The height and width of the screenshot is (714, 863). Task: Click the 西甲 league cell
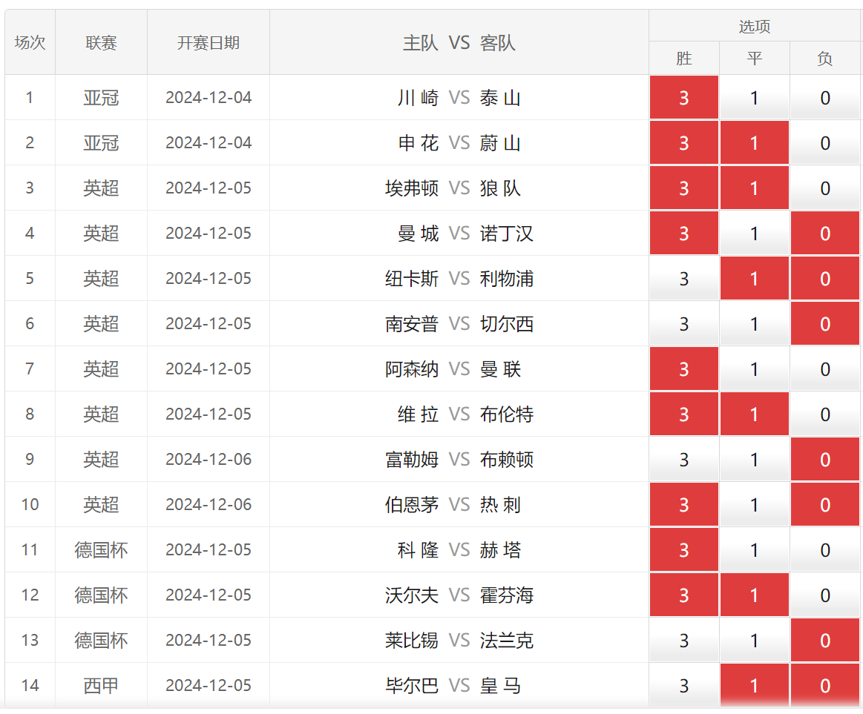[x=101, y=685]
